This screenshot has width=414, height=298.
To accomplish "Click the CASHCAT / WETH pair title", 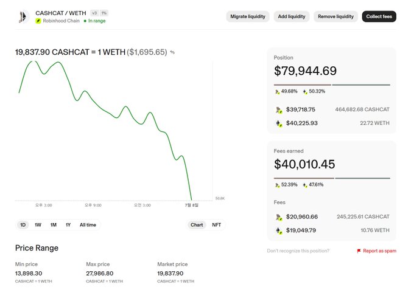I will pyautogui.click(x=61, y=13).
